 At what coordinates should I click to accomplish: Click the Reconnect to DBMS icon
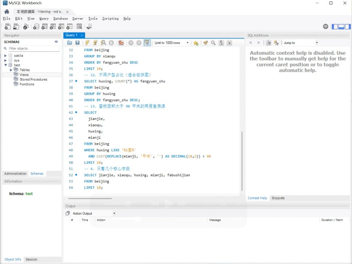coord(89,27)
